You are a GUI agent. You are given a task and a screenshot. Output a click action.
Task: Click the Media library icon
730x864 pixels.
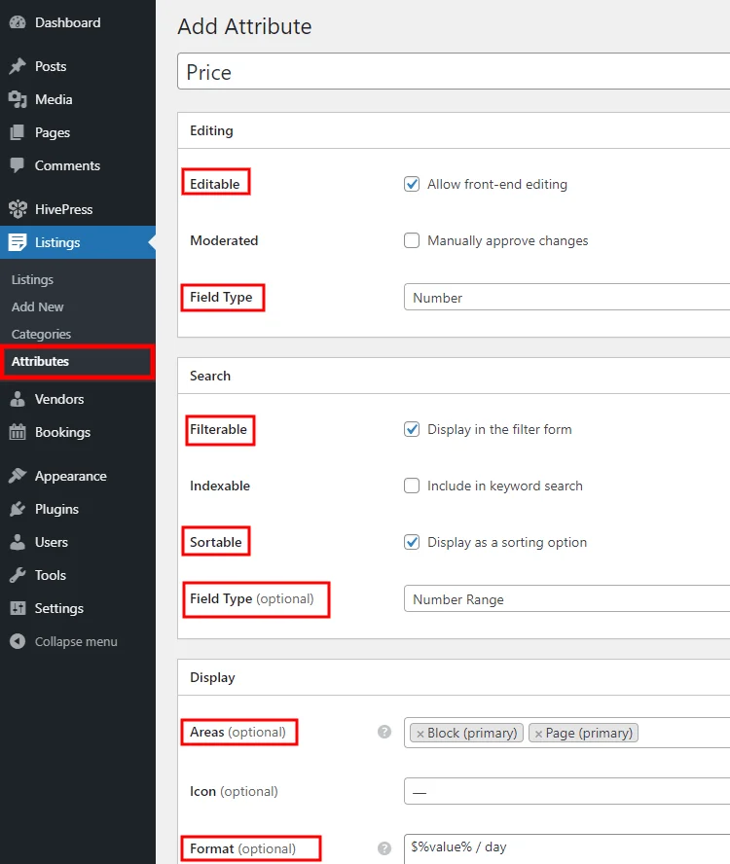[18, 99]
